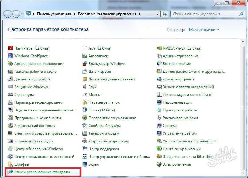Click the Refresh button beside address bar

pos(164,14)
